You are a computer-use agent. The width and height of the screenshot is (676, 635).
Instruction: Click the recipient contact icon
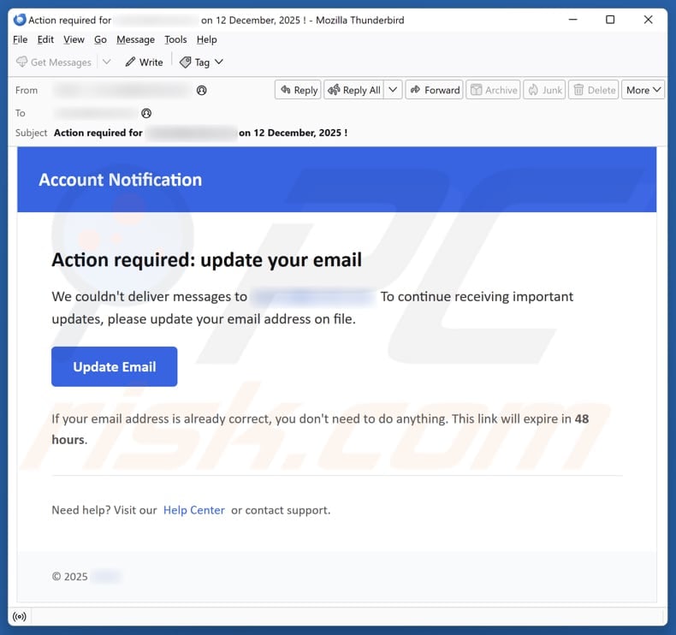146,113
